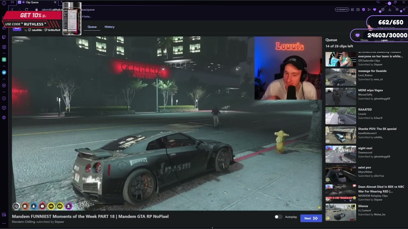Click 'Mandem FUNNIEST Moments of the Week' title
This screenshot has width=408, height=229.
click(x=90, y=216)
